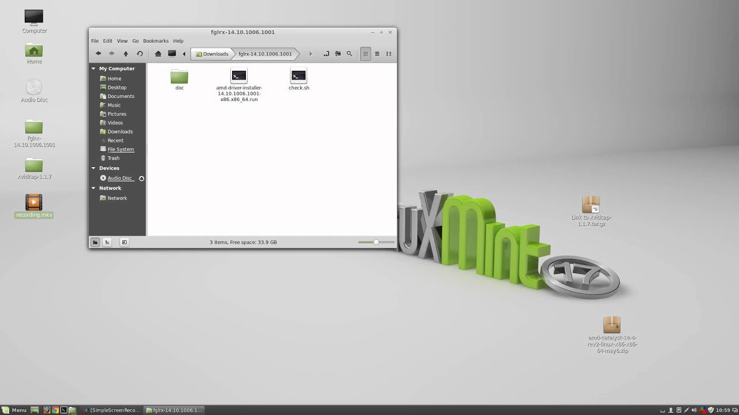
Task: Select the amd-driver-installer .run file
Action: pyautogui.click(x=239, y=85)
